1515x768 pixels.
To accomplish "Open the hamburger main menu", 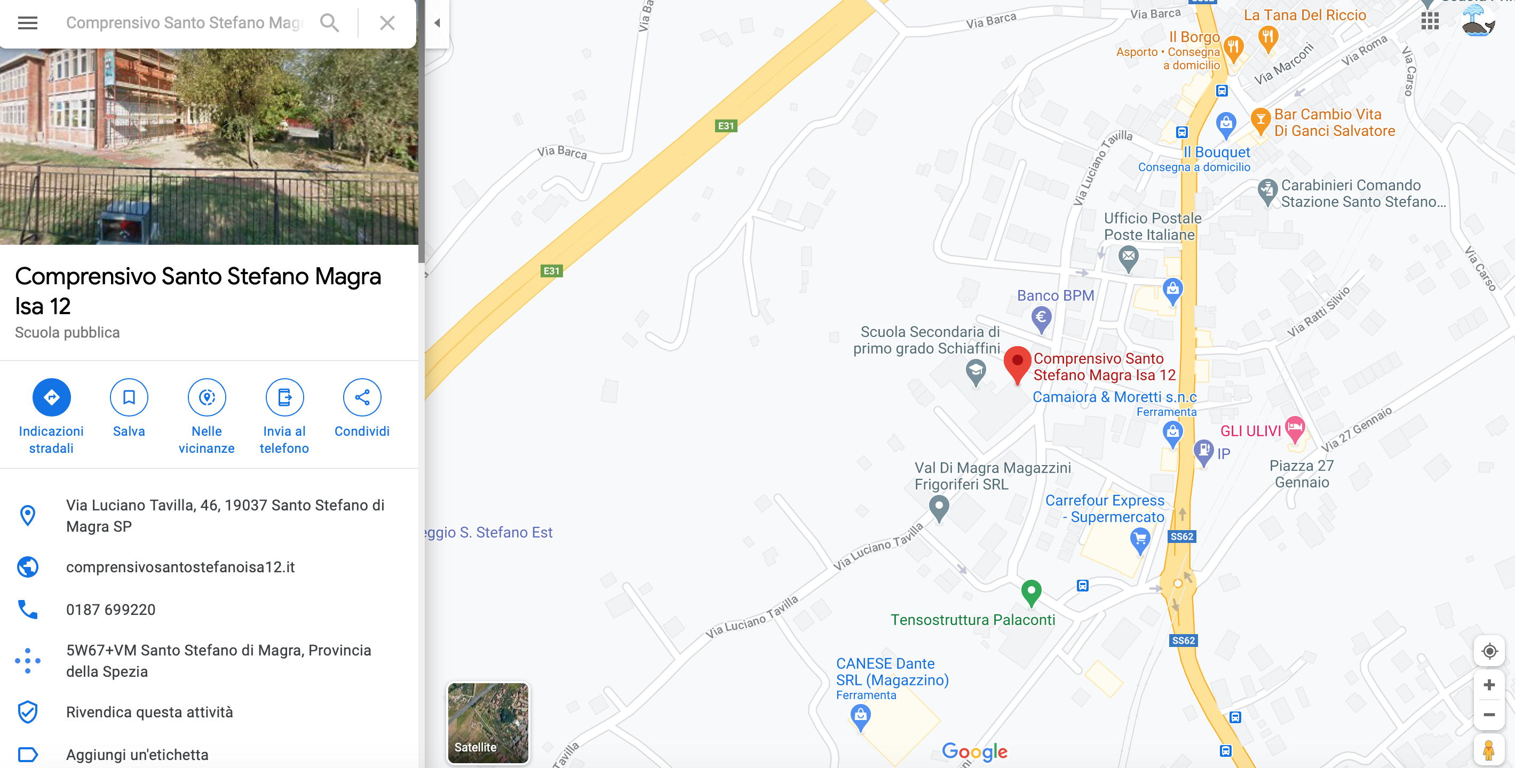I will click(x=28, y=23).
